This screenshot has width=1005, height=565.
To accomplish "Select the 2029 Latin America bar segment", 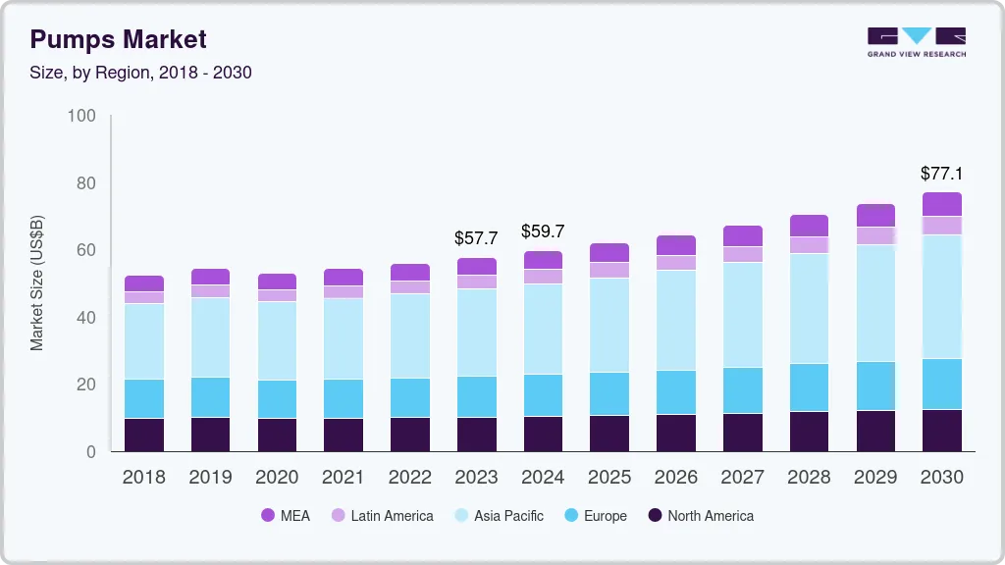I will [x=874, y=235].
